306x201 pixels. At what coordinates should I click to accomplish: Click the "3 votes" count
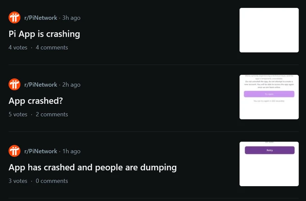click(18, 181)
